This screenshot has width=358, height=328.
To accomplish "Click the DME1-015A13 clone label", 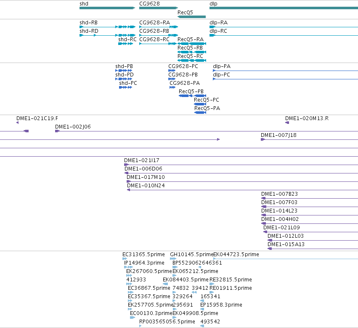I will tap(286, 245).
